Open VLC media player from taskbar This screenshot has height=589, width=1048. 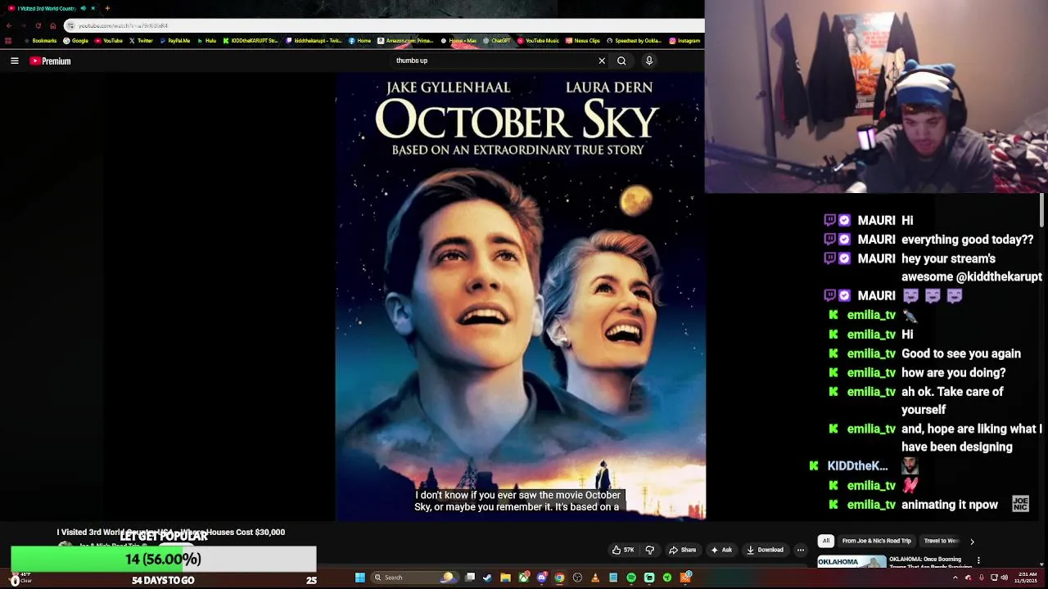[x=595, y=578]
